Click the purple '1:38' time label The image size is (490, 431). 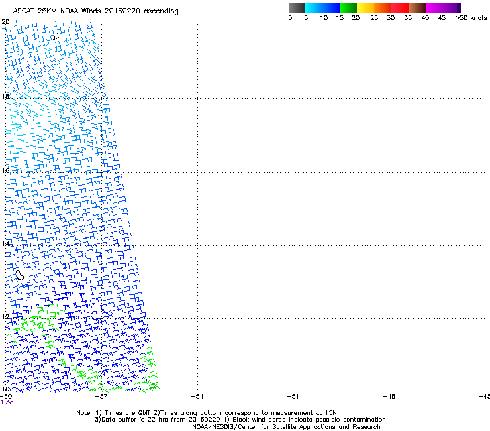tap(7, 402)
